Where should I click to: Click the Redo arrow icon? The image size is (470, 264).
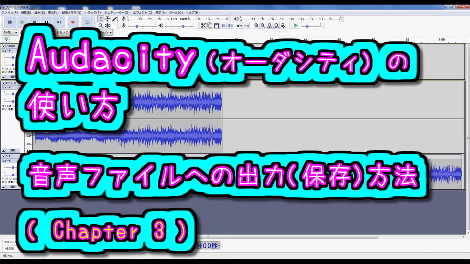tap(246, 26)
